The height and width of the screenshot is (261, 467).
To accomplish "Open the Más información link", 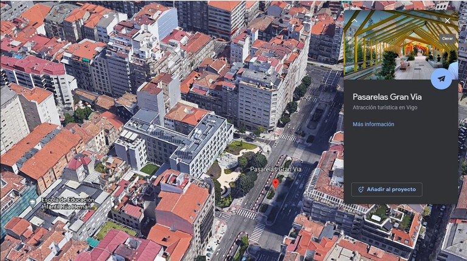I will coord(373,124).
